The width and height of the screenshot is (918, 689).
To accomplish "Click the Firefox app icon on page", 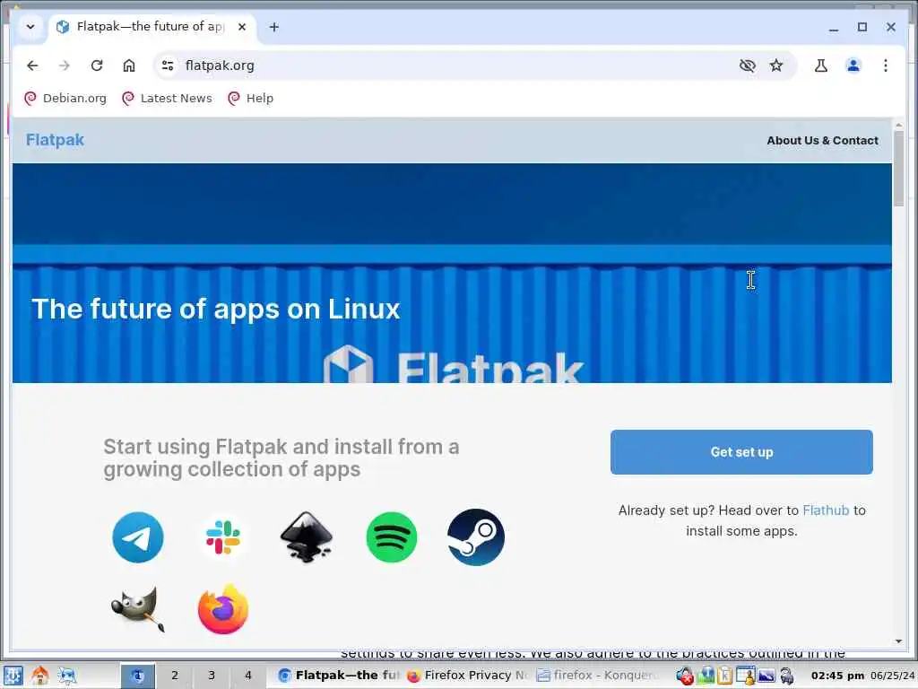I will [223, 609].
